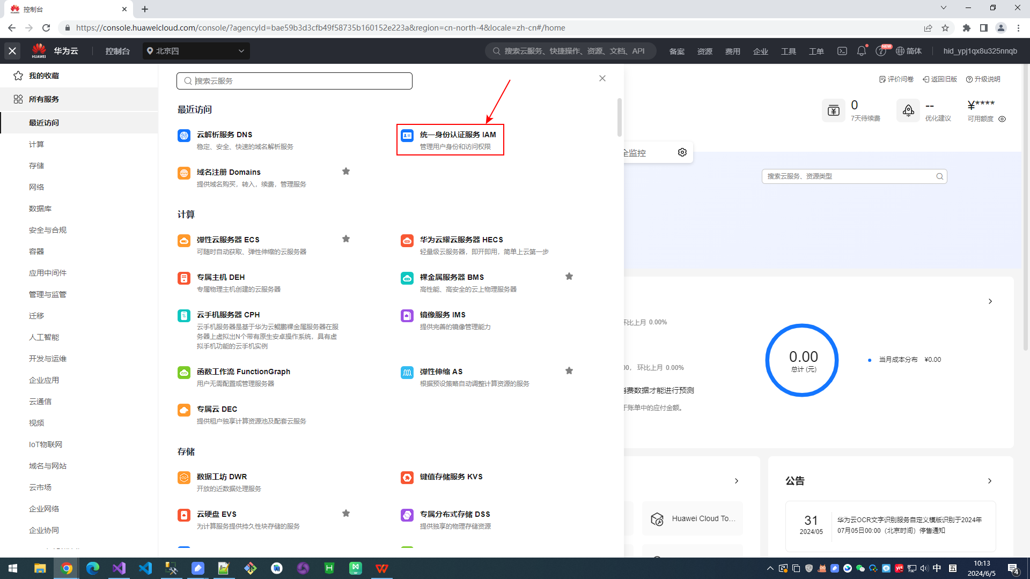
Task: Open the Domains registration icon
Action: click(x=184, y=173)
